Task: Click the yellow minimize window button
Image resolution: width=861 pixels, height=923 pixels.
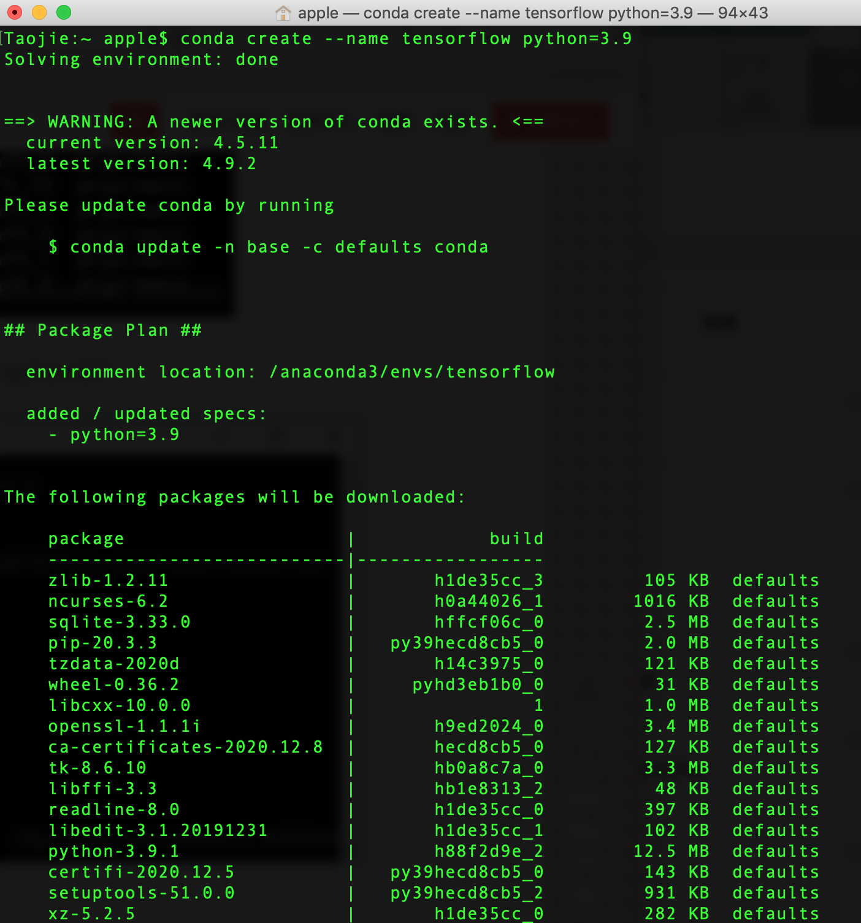Action: click(x=39, y=12)
